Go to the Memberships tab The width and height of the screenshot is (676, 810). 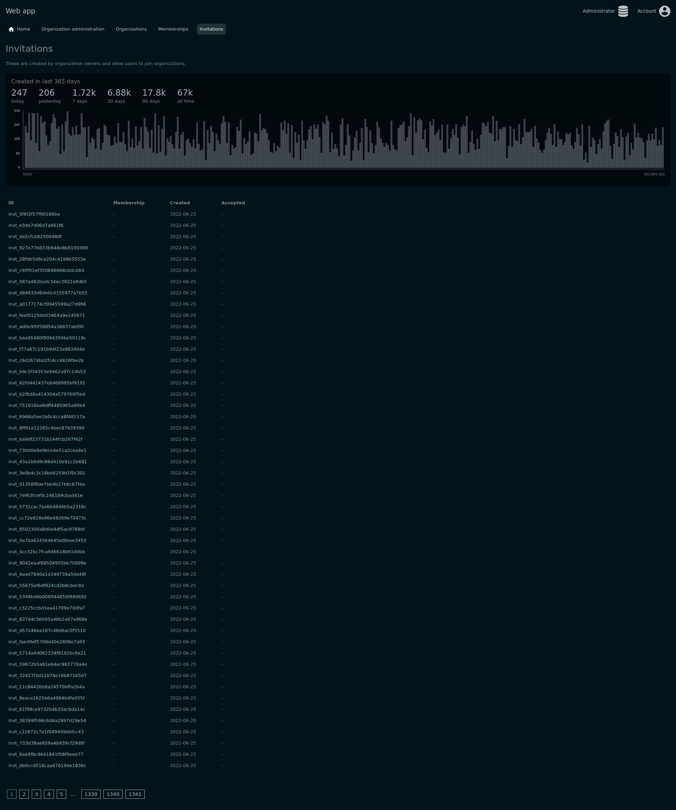[173, 29]
